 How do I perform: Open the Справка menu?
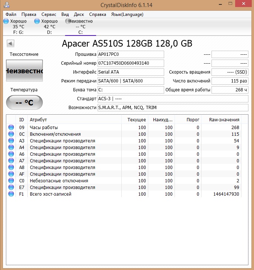point(98,14)
